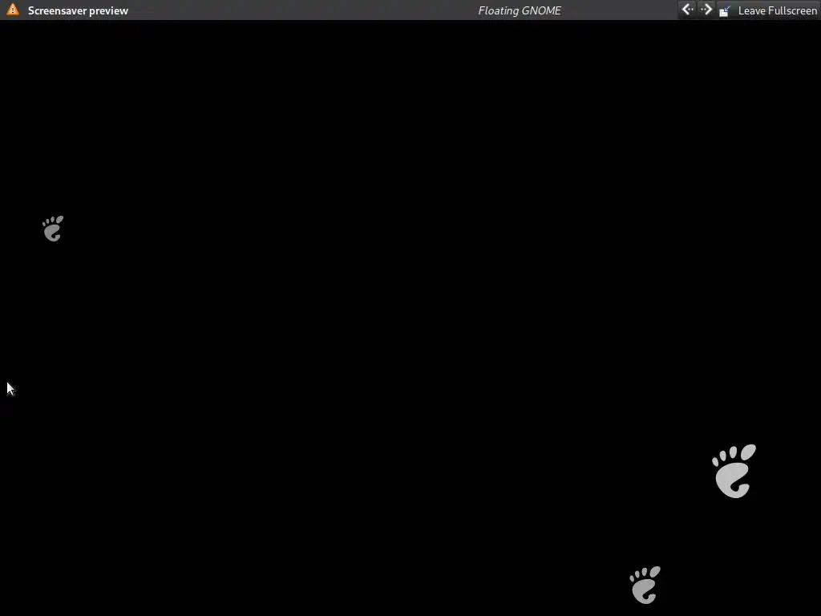Click the Screensaver preview title text
The height and width of the screenshot is (616, 821).
pyautogui.click(x=78, y=10)
